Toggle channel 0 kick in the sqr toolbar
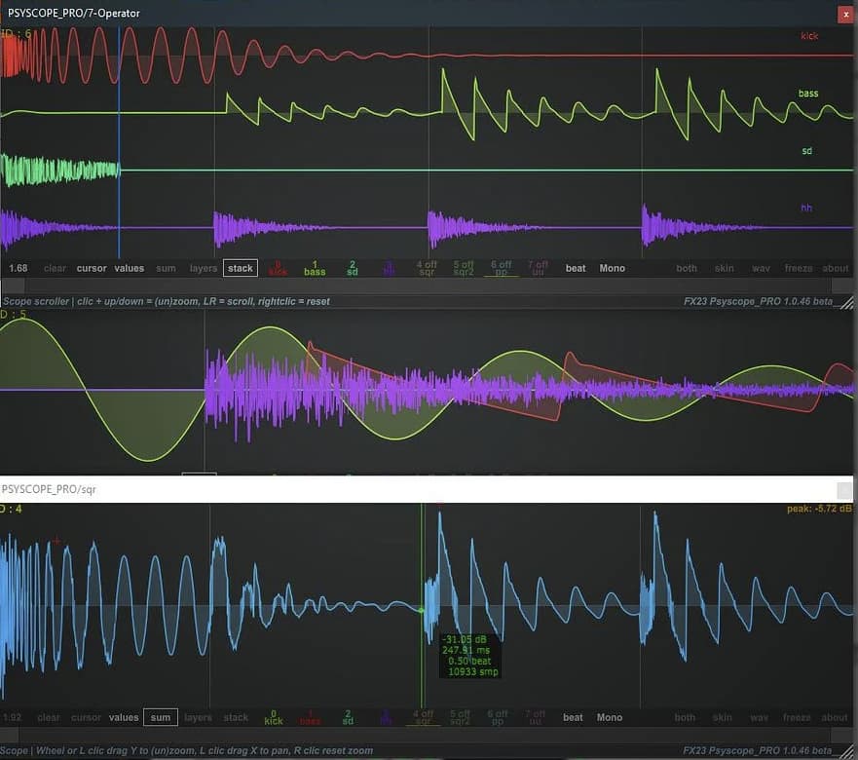This screenshot has height=760, width=858. coord(274,718)
